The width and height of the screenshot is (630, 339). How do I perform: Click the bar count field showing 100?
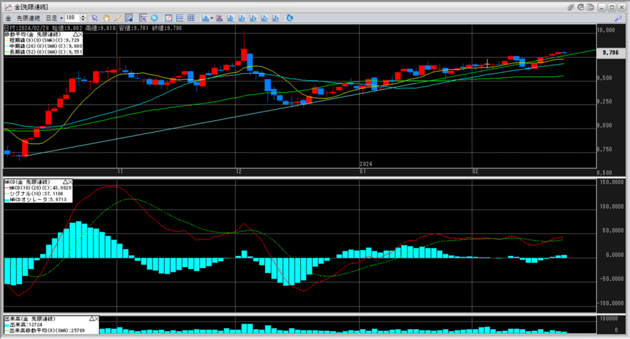pos(72,18)
